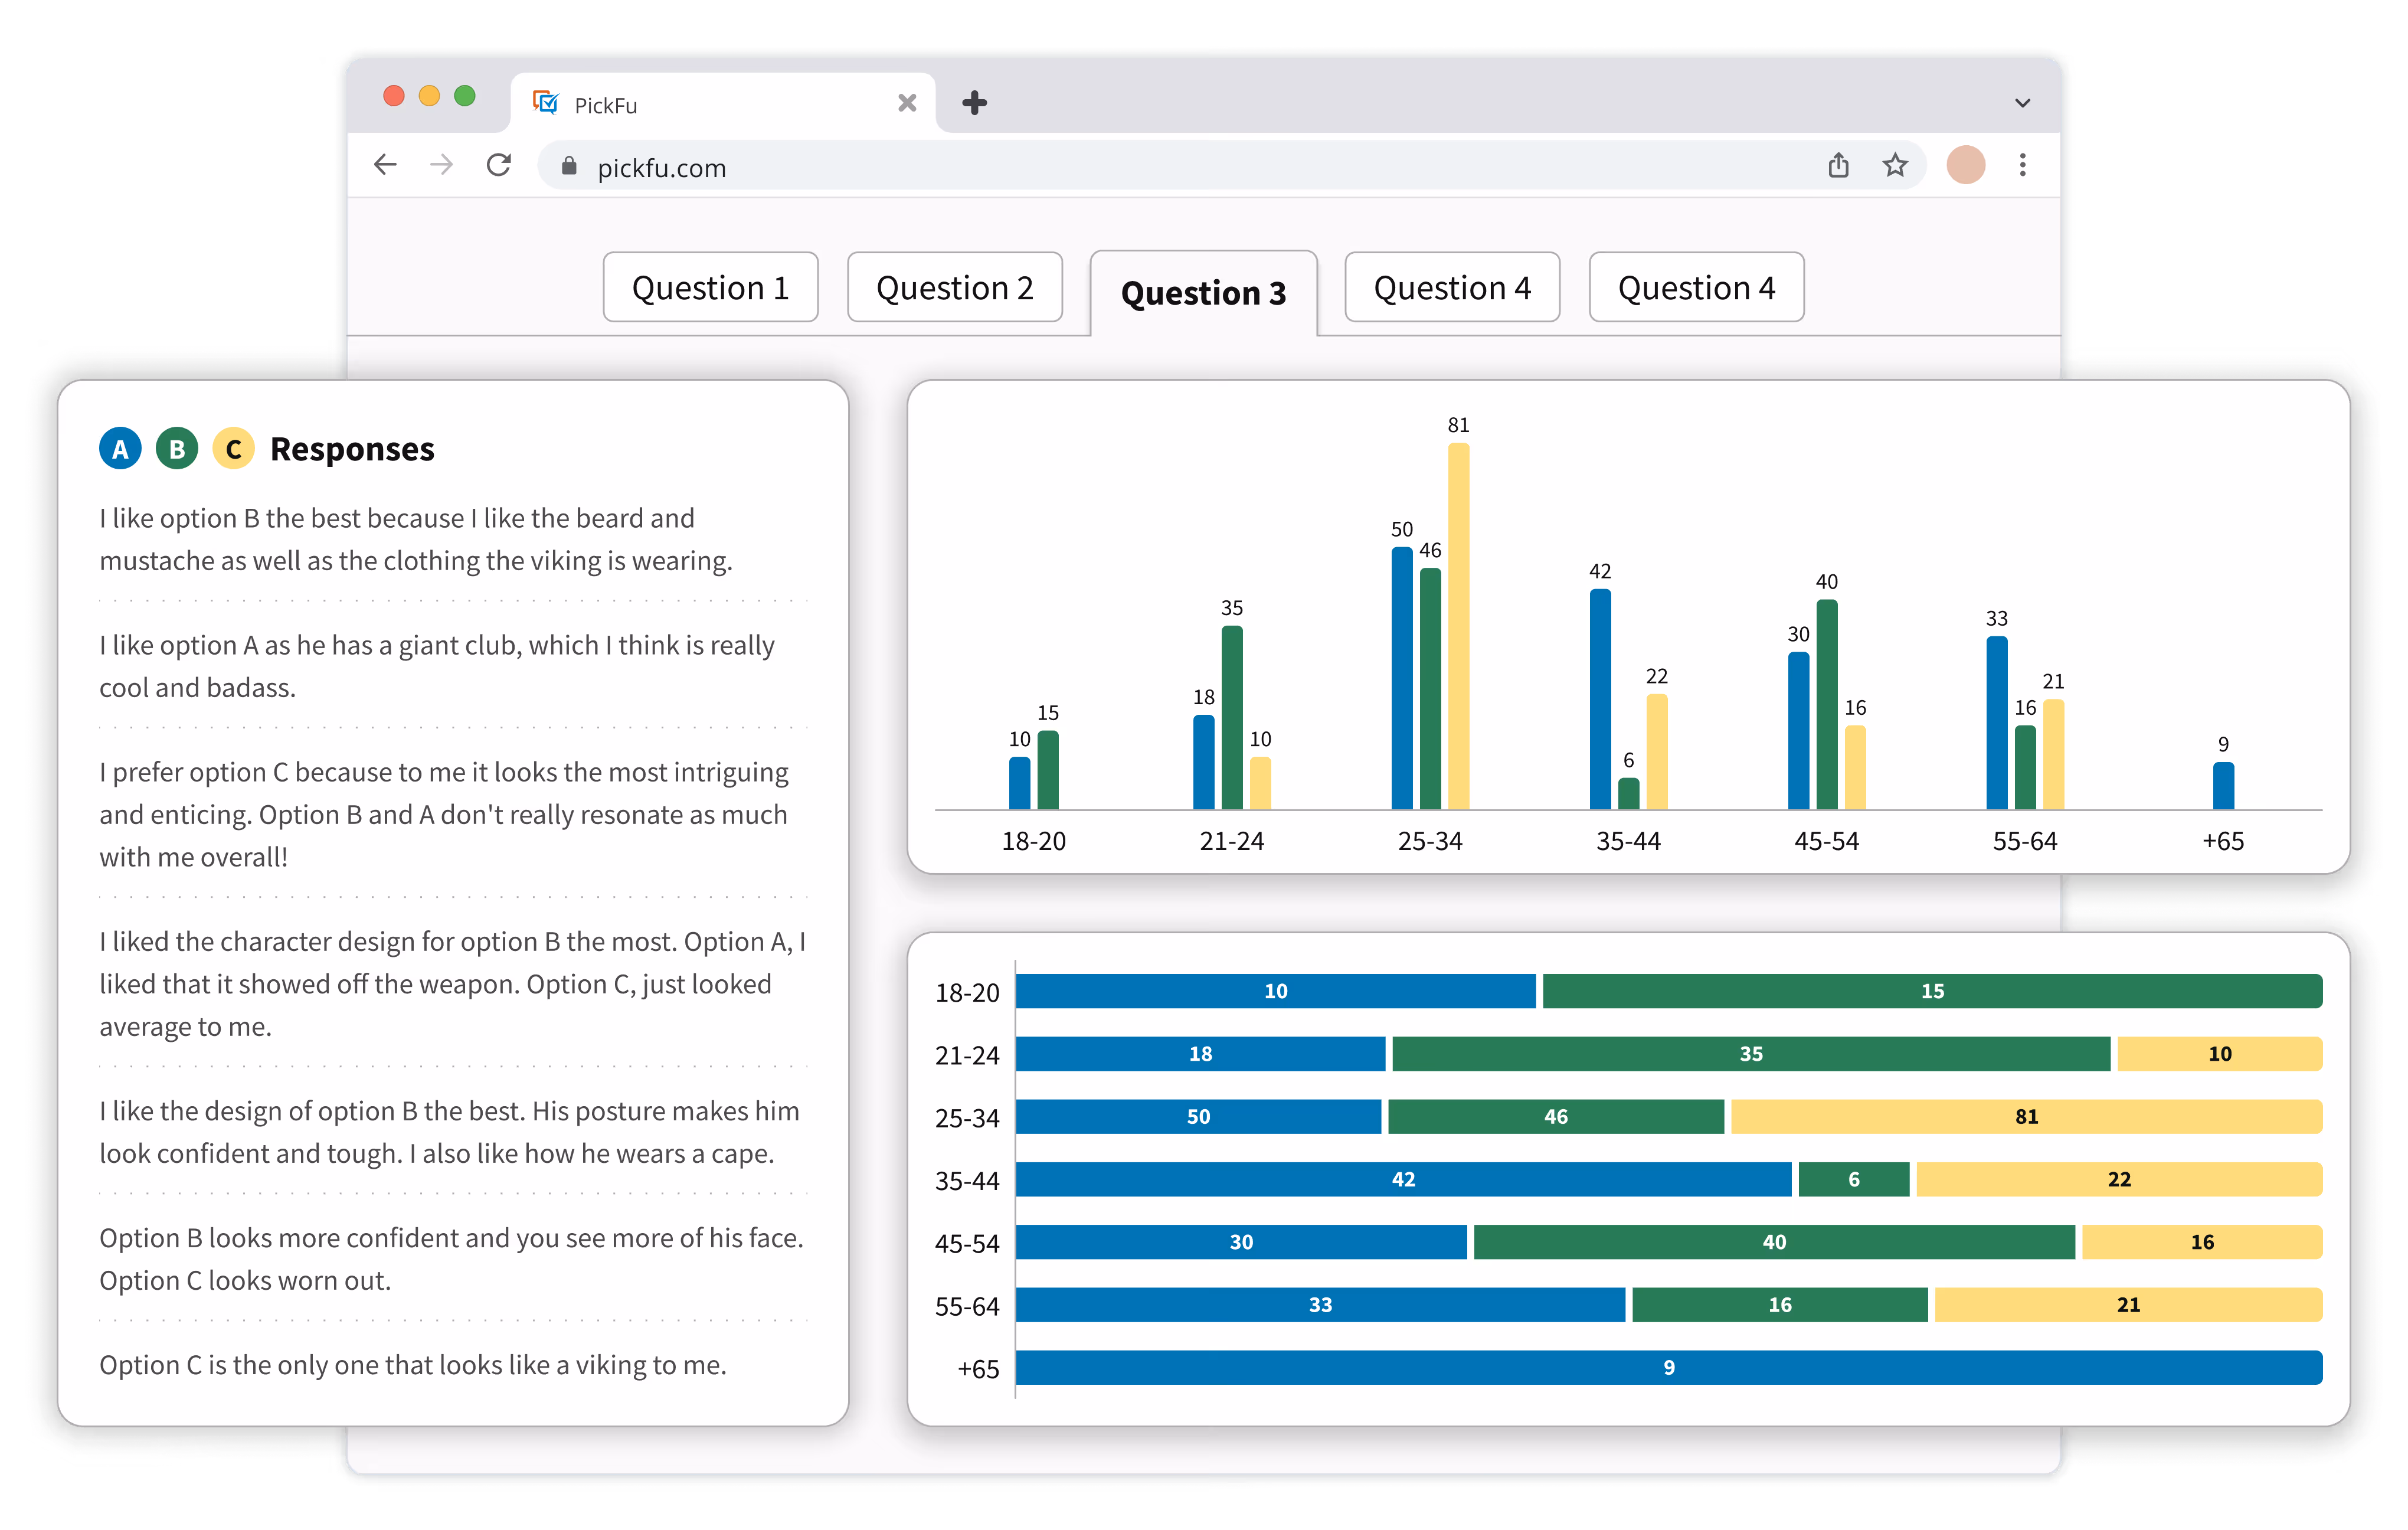The image size is (2408, 1530).
Task: Click the browser back arrow
Action: point(385,165)
